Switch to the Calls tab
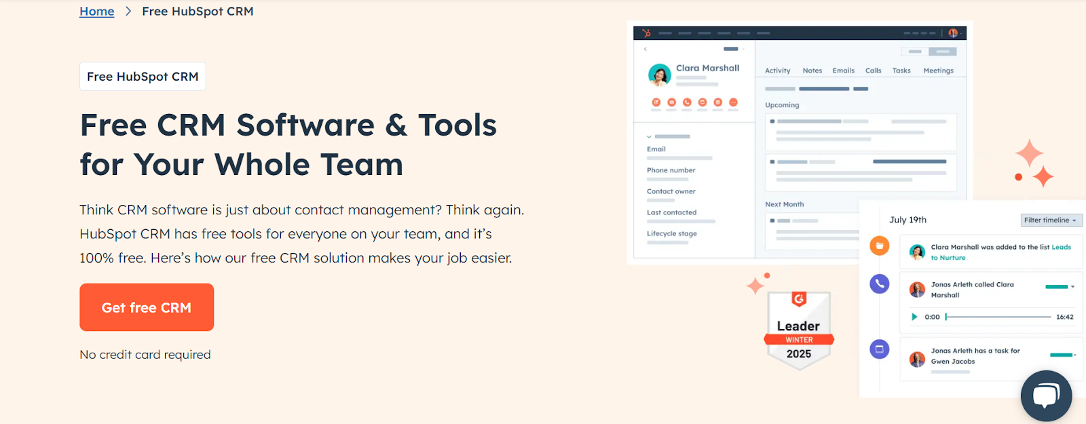 [874, 71]
